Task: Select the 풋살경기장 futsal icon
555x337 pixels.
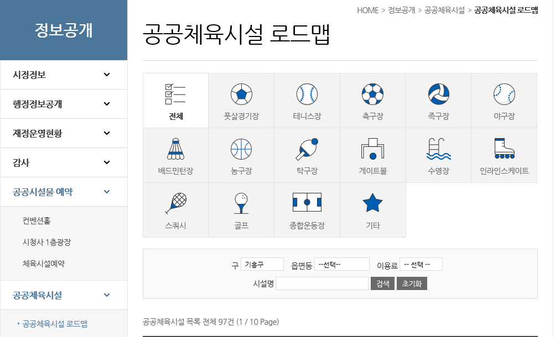Action: 241,94
